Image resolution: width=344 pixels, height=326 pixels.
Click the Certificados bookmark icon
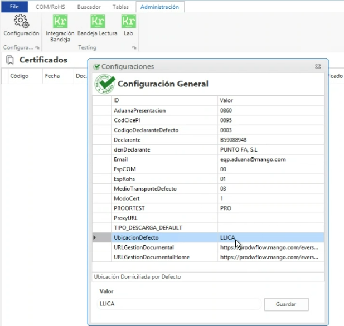[9, 60]
